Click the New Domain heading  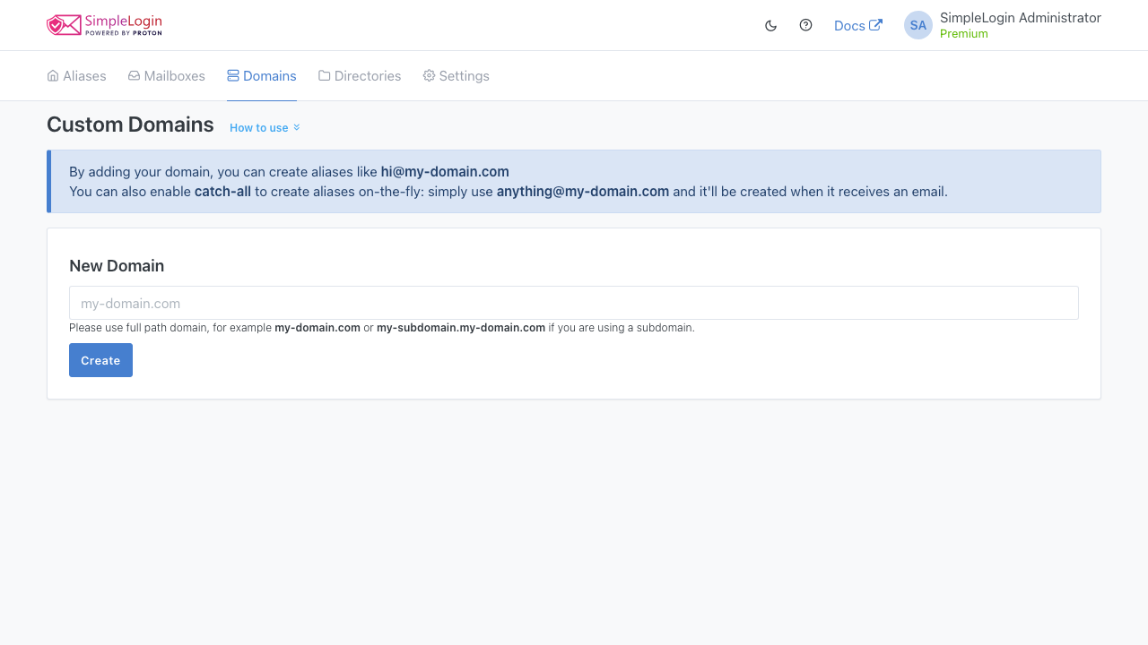pyautogui.click(x=117, y=266)
